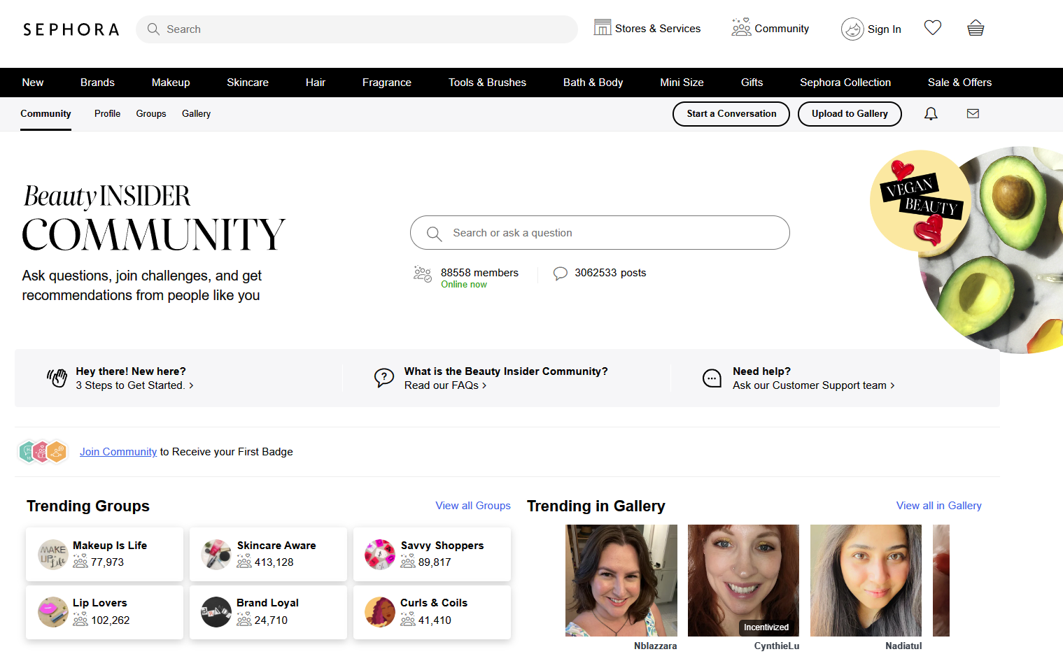Click the members online people icon
The height and width of the screenshot is (661, 1063).
click(x=423, y=274)
